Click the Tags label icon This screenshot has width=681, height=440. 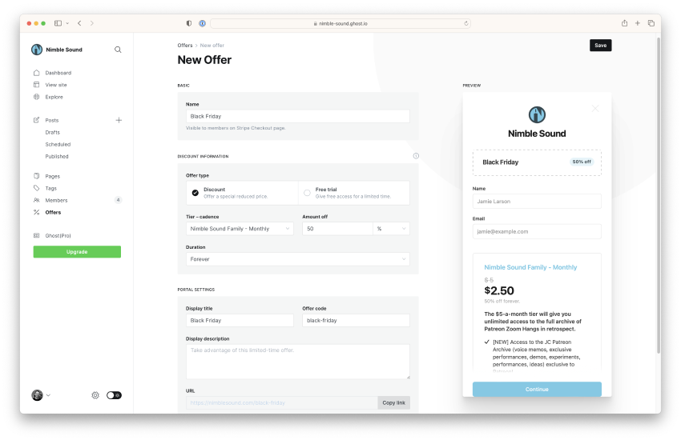coord(37,188)
